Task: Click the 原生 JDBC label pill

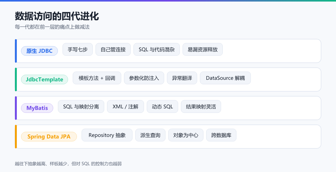Action: click(40, 51)
